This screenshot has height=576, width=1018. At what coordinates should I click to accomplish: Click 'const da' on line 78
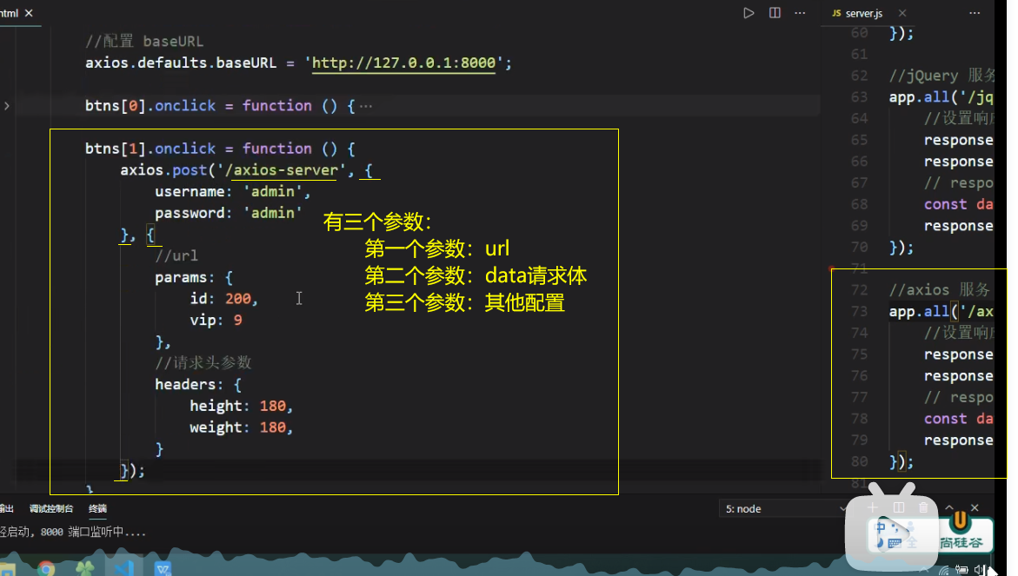(x=958, y=419)
